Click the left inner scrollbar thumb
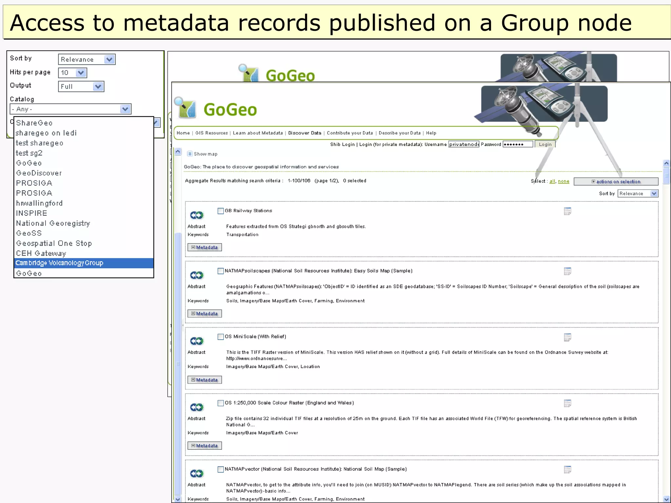 click(x=178, y=363)
